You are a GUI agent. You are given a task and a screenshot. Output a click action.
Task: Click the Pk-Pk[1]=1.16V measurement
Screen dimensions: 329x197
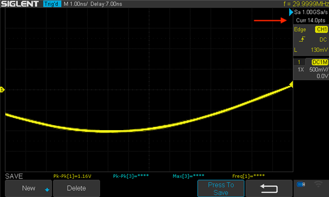click(72, 176)
